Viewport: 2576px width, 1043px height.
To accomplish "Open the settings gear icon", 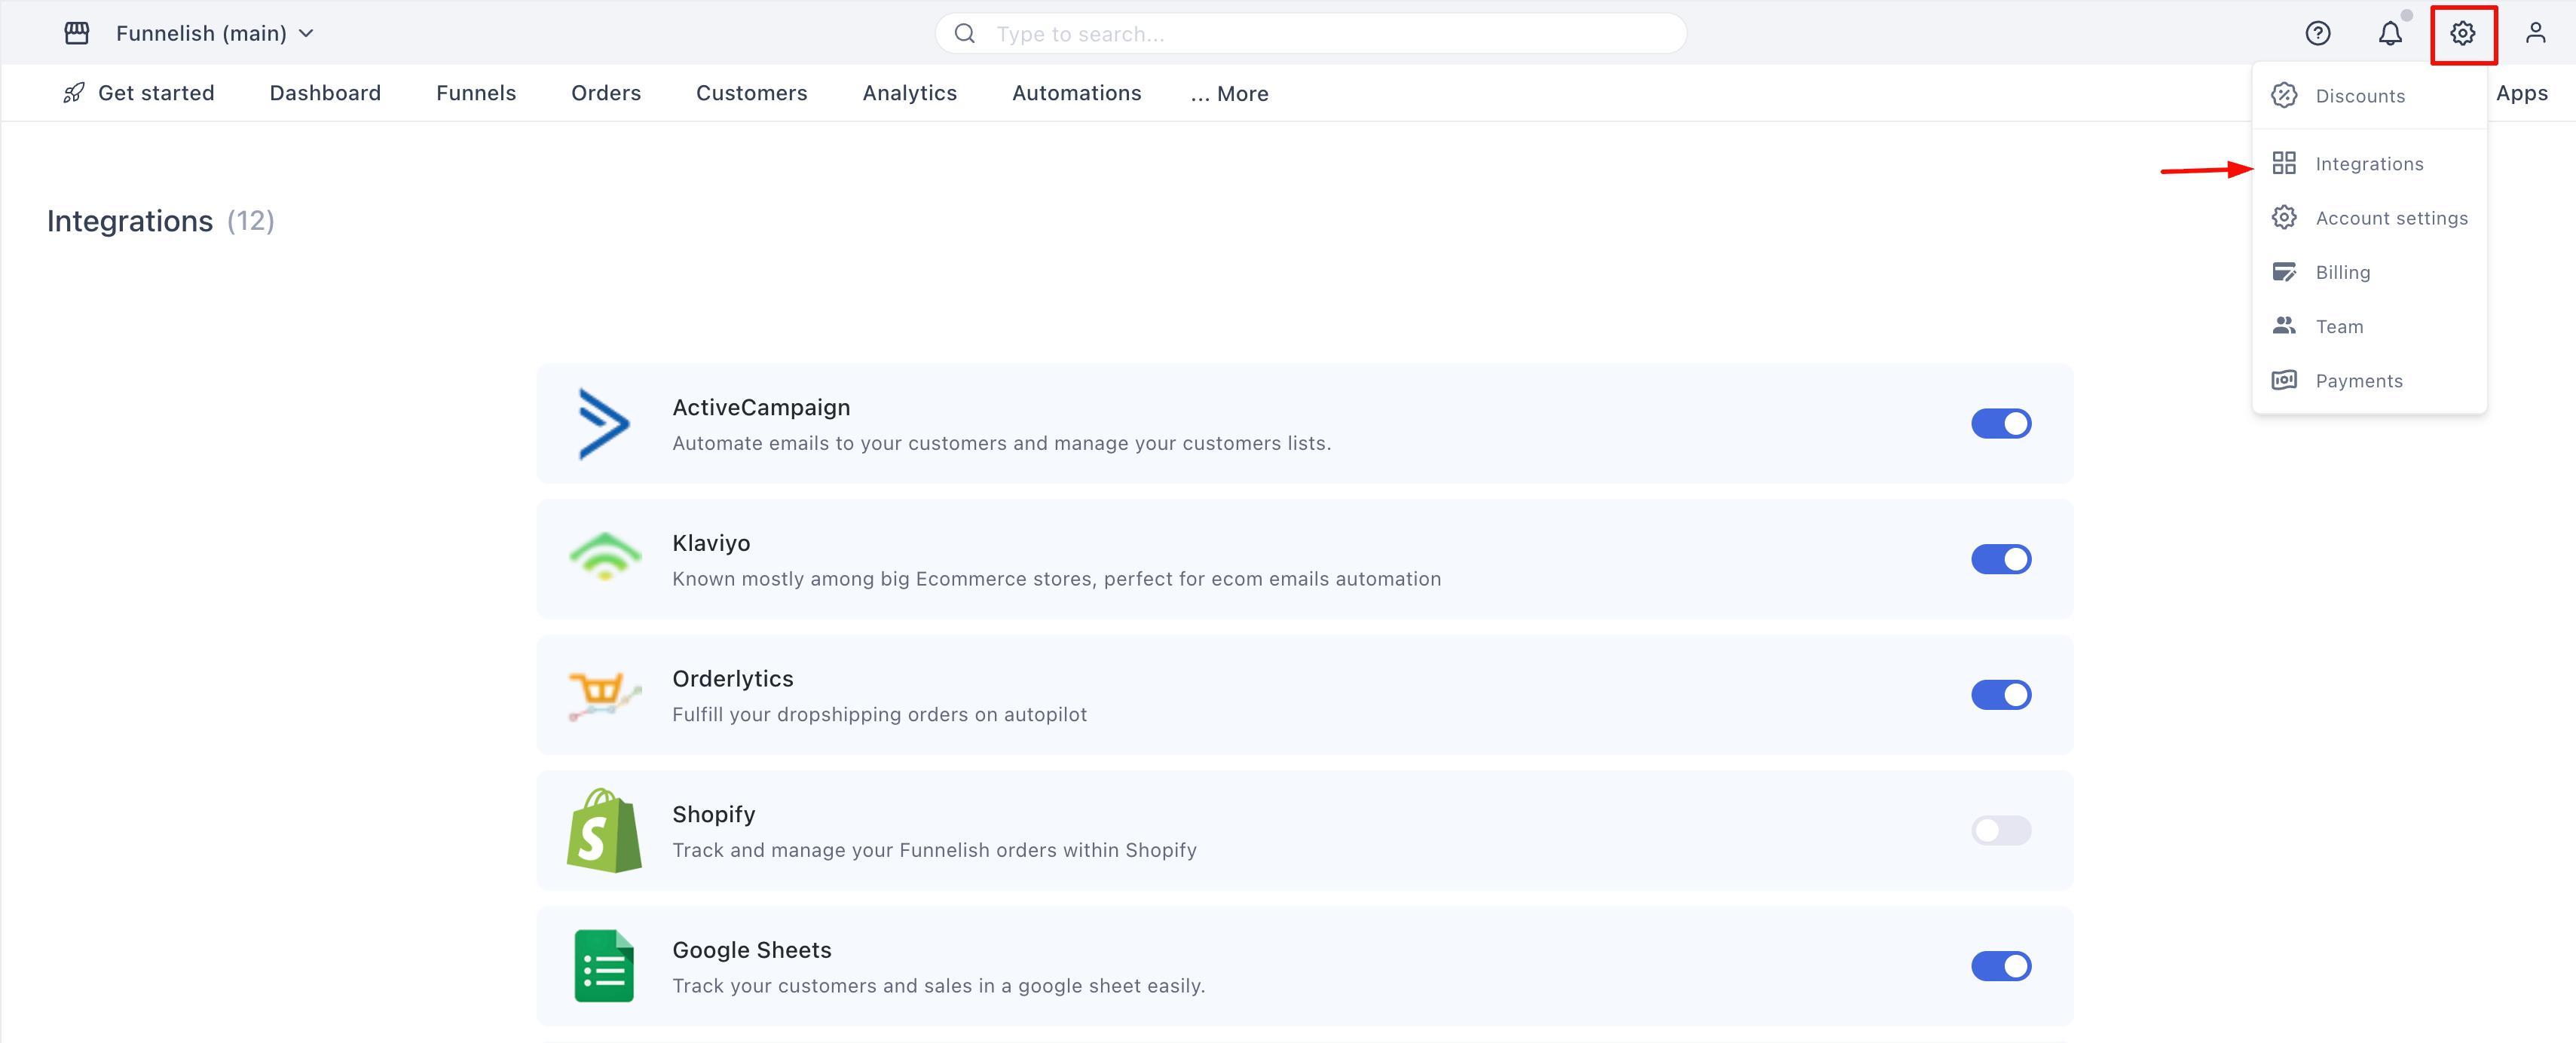I will click(2462, 34).
